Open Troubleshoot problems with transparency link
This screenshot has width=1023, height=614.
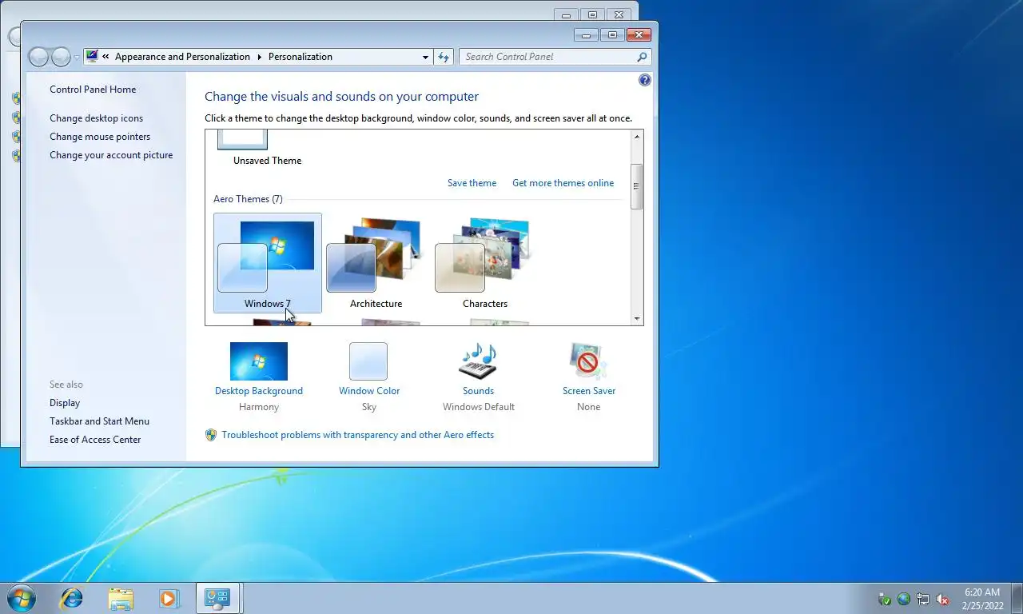357,435
